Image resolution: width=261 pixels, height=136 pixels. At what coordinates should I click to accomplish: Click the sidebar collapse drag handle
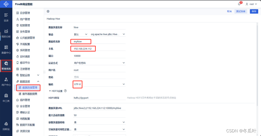point(44,72)
